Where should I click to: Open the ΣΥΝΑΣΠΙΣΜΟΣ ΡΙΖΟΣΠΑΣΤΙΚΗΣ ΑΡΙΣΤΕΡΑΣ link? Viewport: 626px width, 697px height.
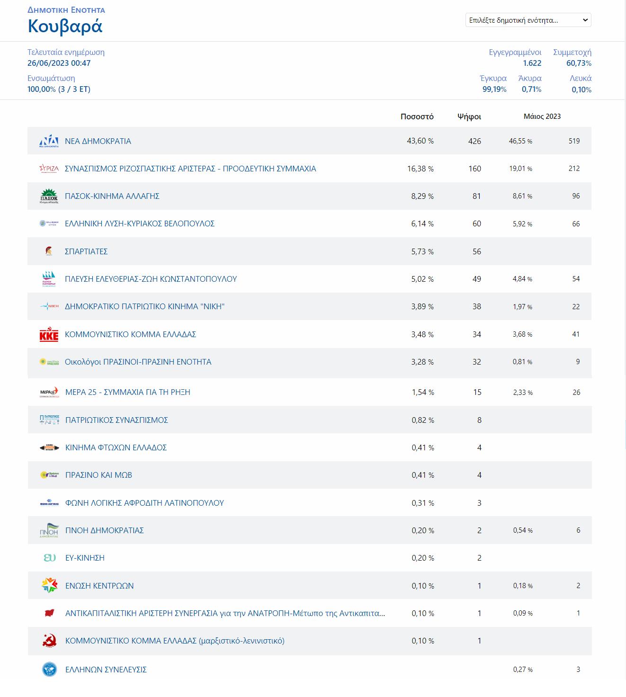(x=190, y=169)
